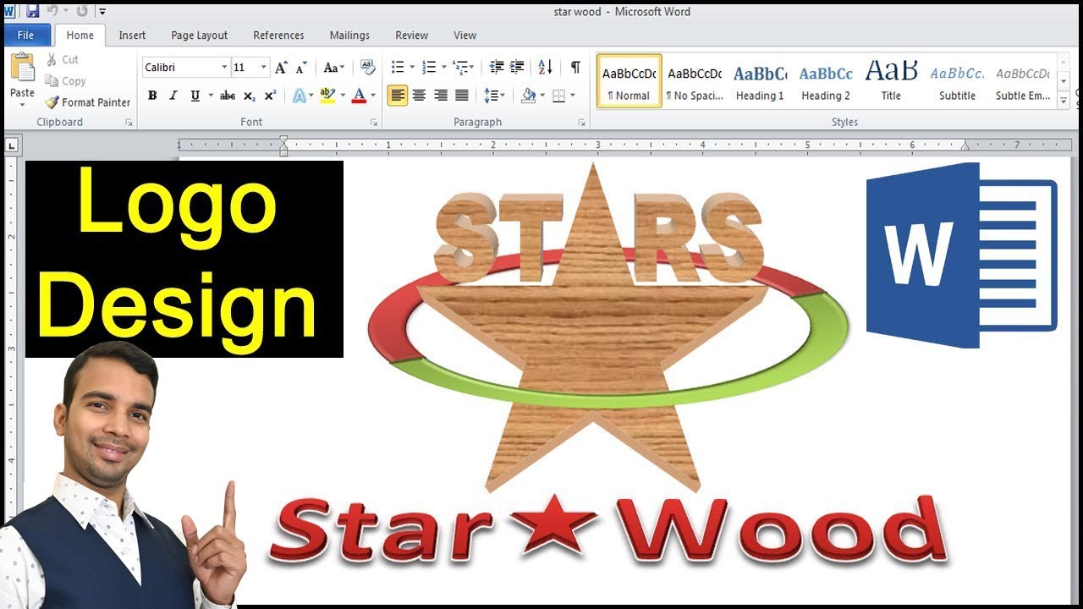This screenshot has width=1083, height=609.
Task: Apply shading paint bucket fill
Action: pyautogui.click(x=528, y=96)
